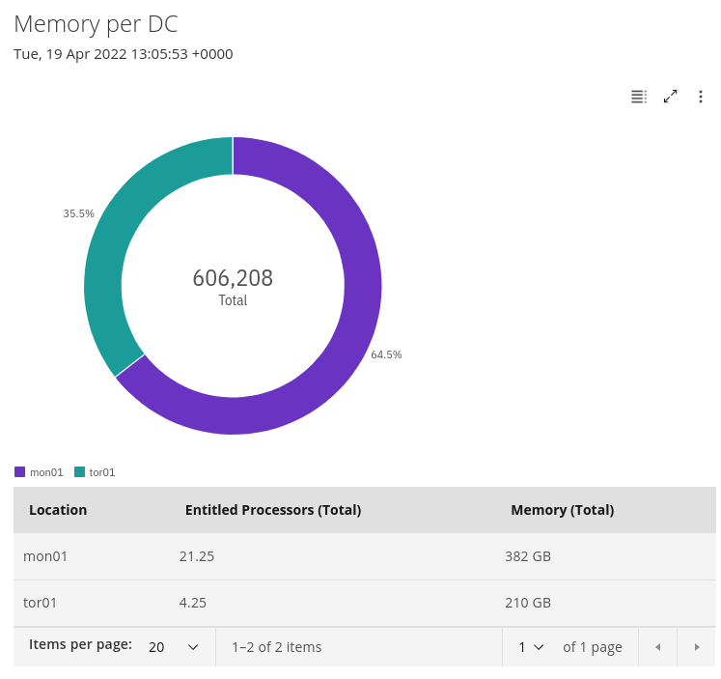This screenshot has height=679, width=721.
Task: Go to previous page arrow
Action: click(x=657, y=647)
